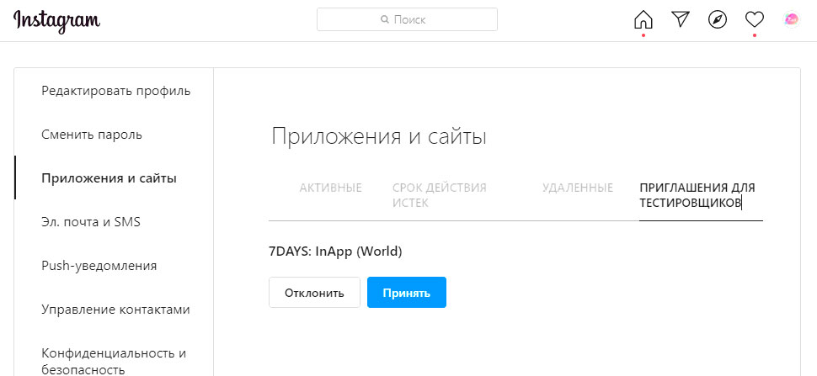Go to Эл. почта и SMS

(91, 222)
